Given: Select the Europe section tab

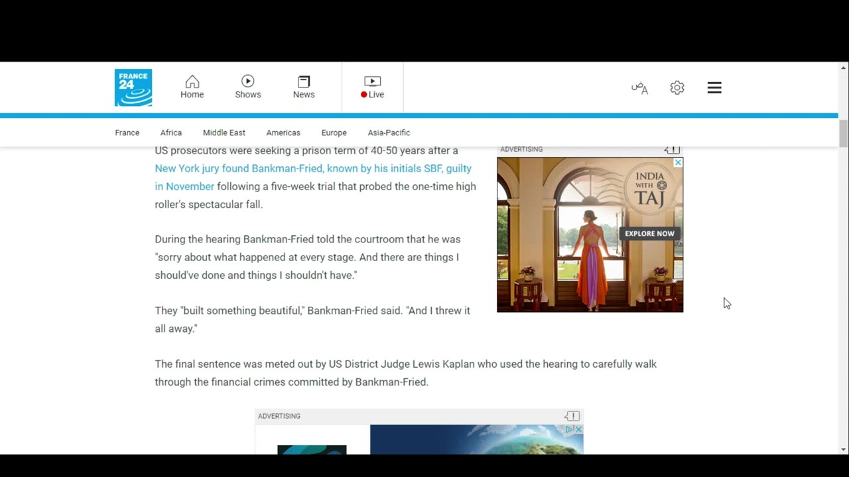Looking at the screenshot, I should (334, 132).
